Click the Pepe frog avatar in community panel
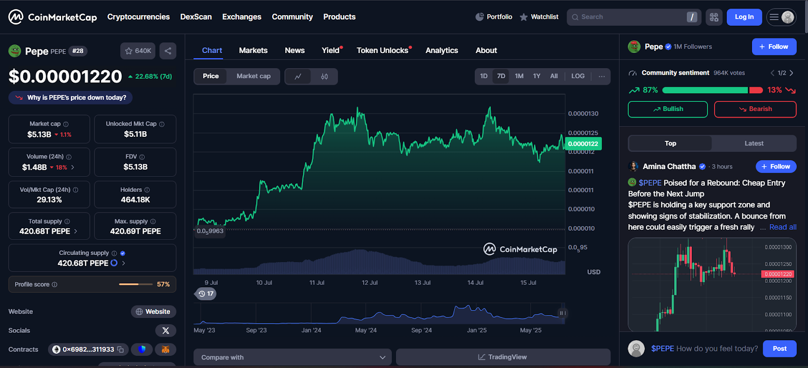The image size is (808, 368). tap(634, 46)
